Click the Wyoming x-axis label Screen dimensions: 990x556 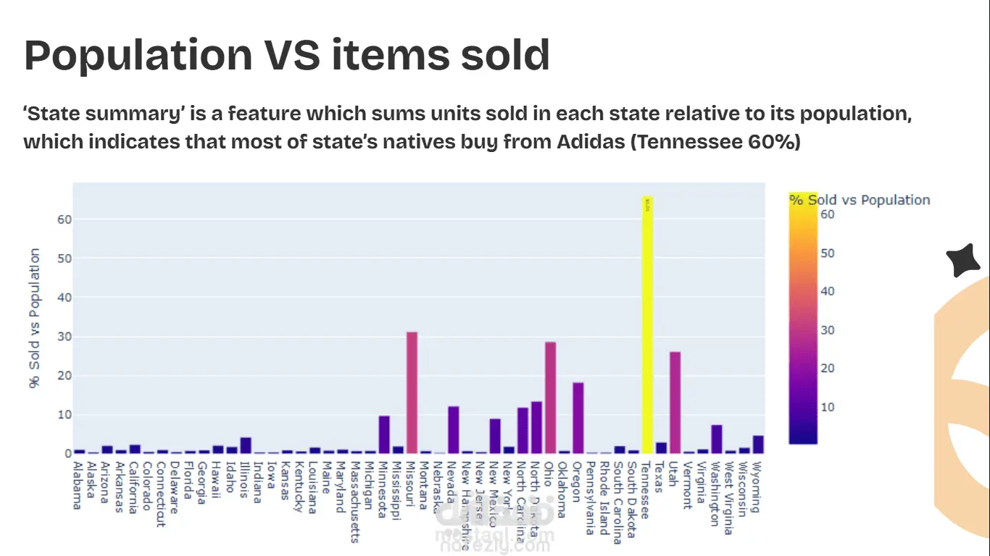click(x=757, y=486)
